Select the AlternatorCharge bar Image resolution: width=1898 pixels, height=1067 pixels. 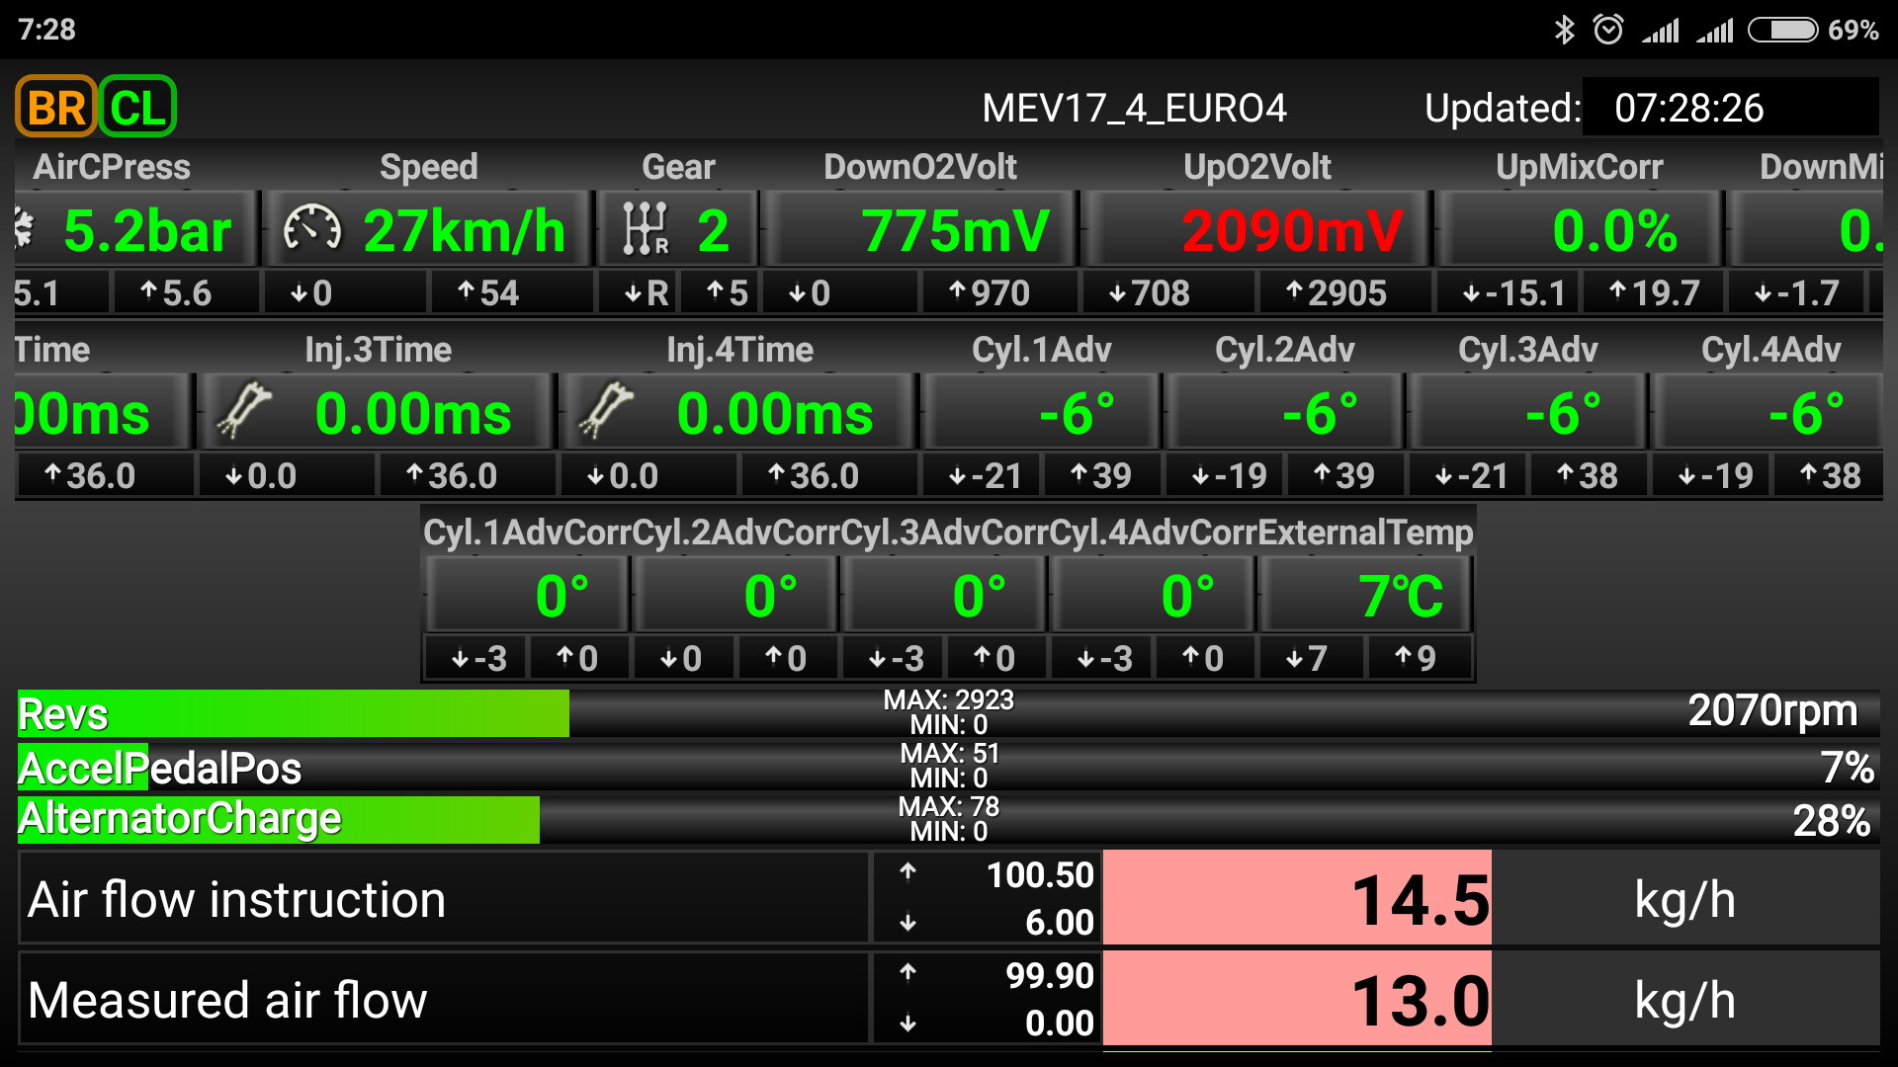pyautogui.click(x=949, y=820)
